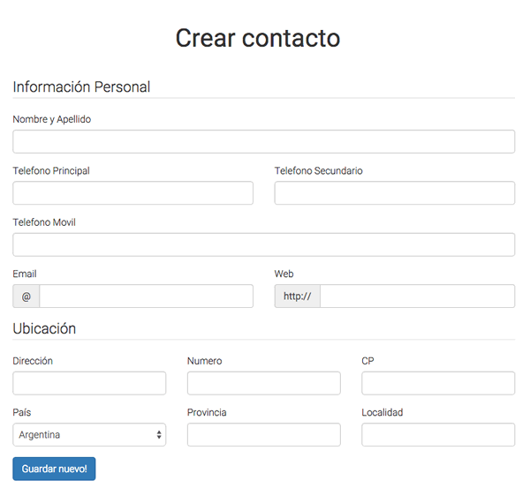
Task: Click the Web URL input field
Action: pyautogui.click(x=417, y=297)
